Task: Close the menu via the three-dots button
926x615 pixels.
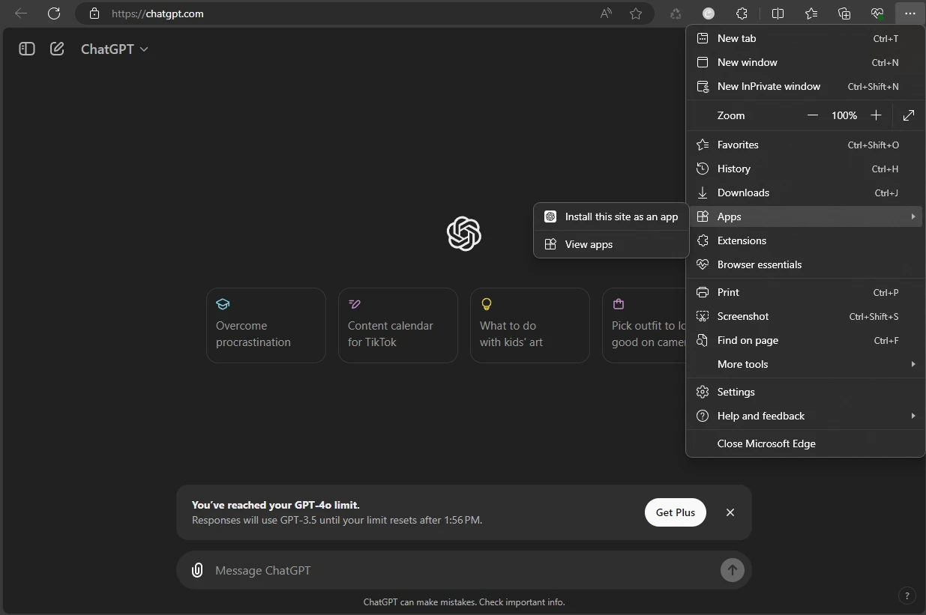Action: click(910, 13)
